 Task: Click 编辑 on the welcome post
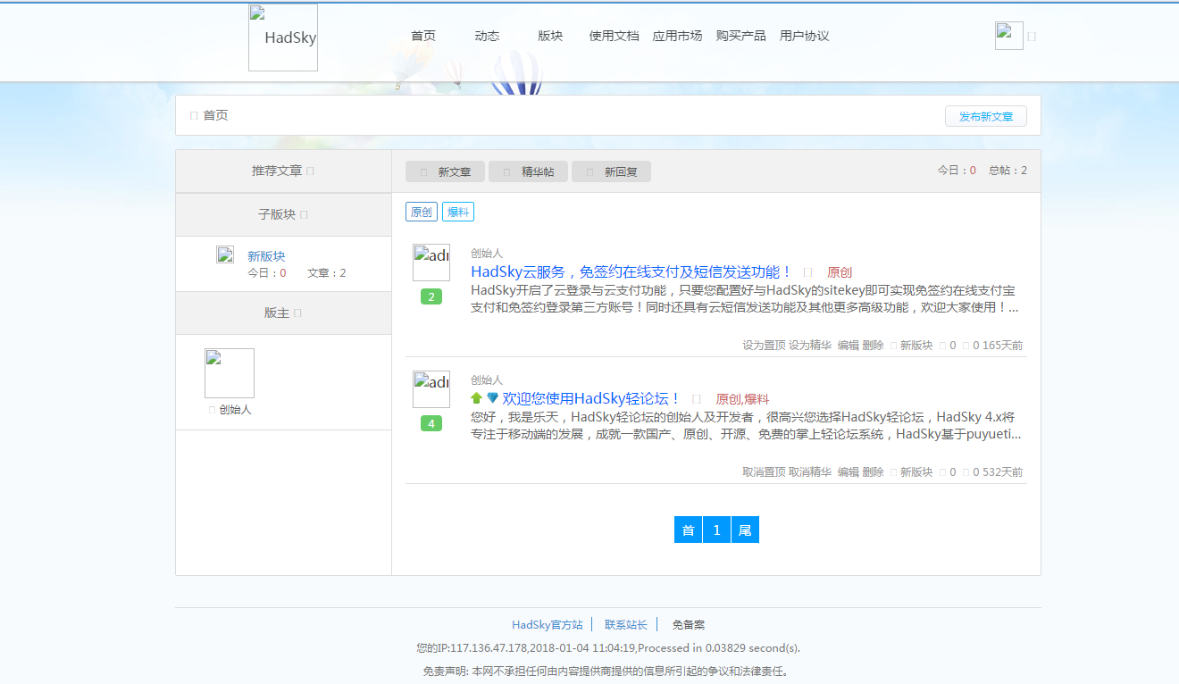click(848, 472)
